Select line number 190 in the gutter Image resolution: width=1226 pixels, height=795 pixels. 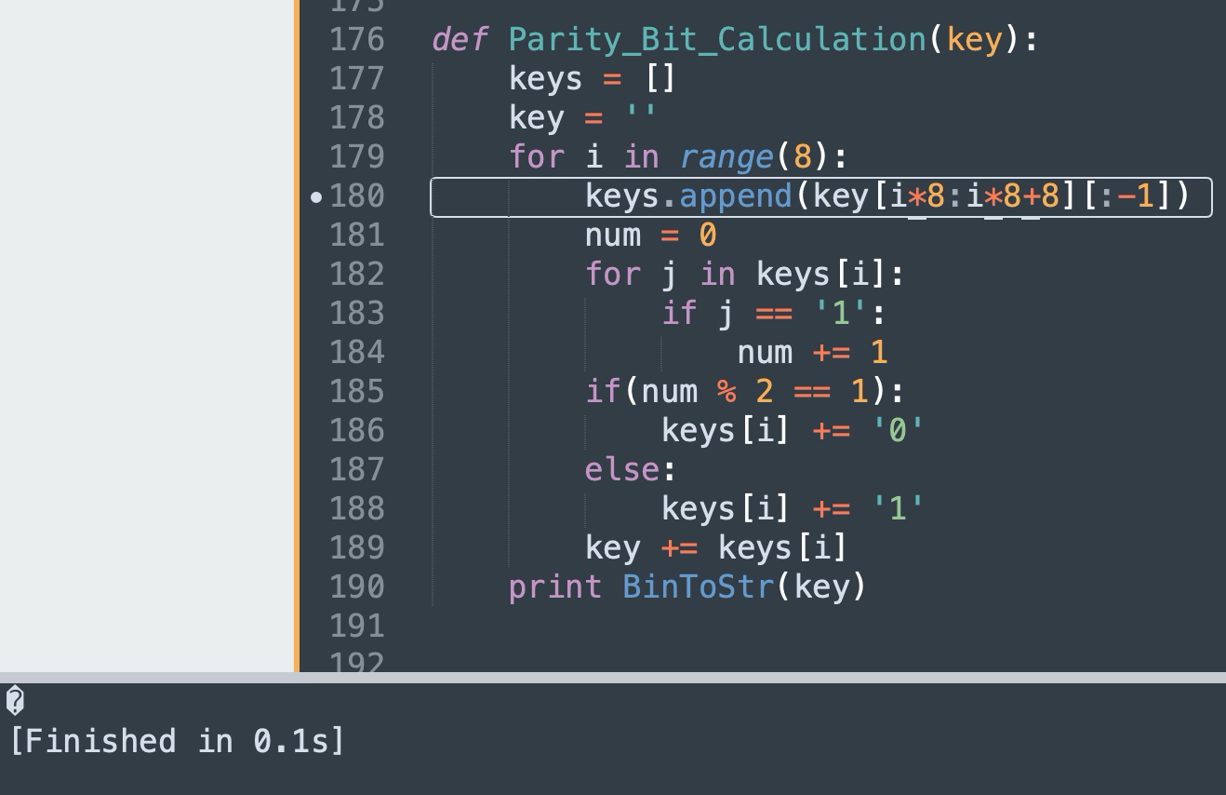pyautogui.click(x=357, y=586)
